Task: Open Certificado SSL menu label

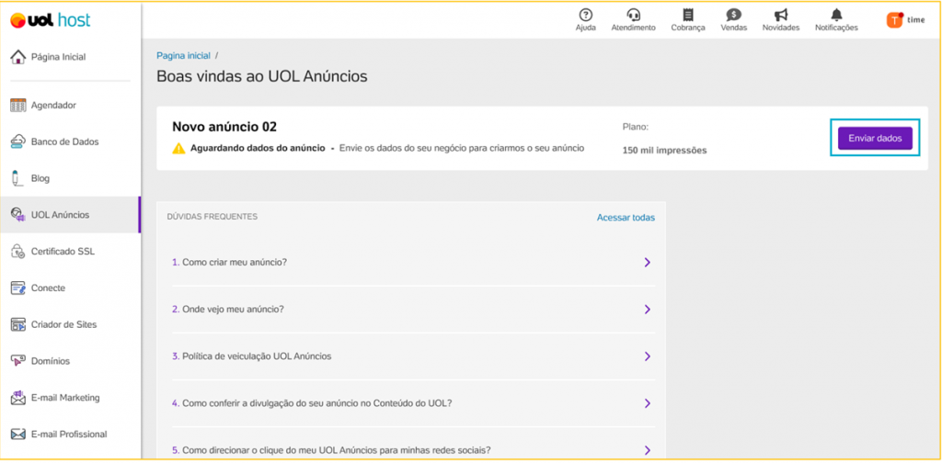Action: coord(63,252)
